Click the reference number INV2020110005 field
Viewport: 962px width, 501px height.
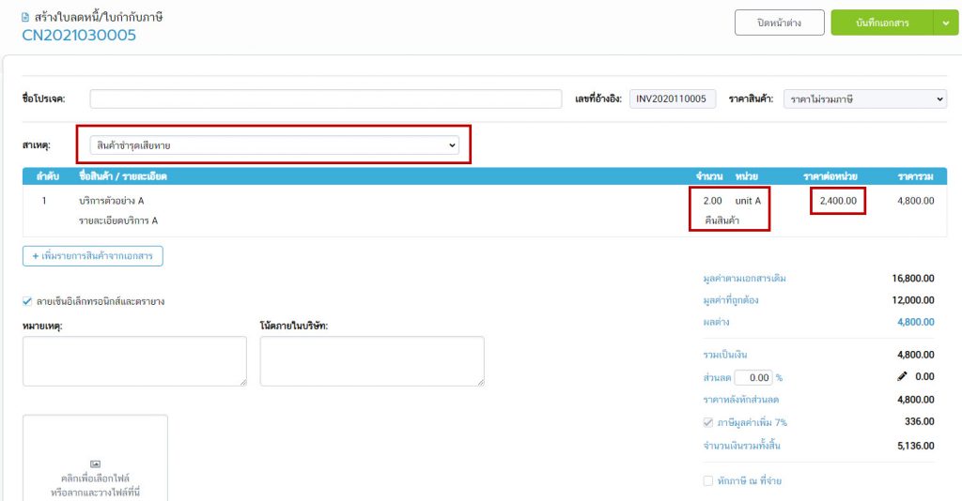pyautogui.click(x=672, y=99)
